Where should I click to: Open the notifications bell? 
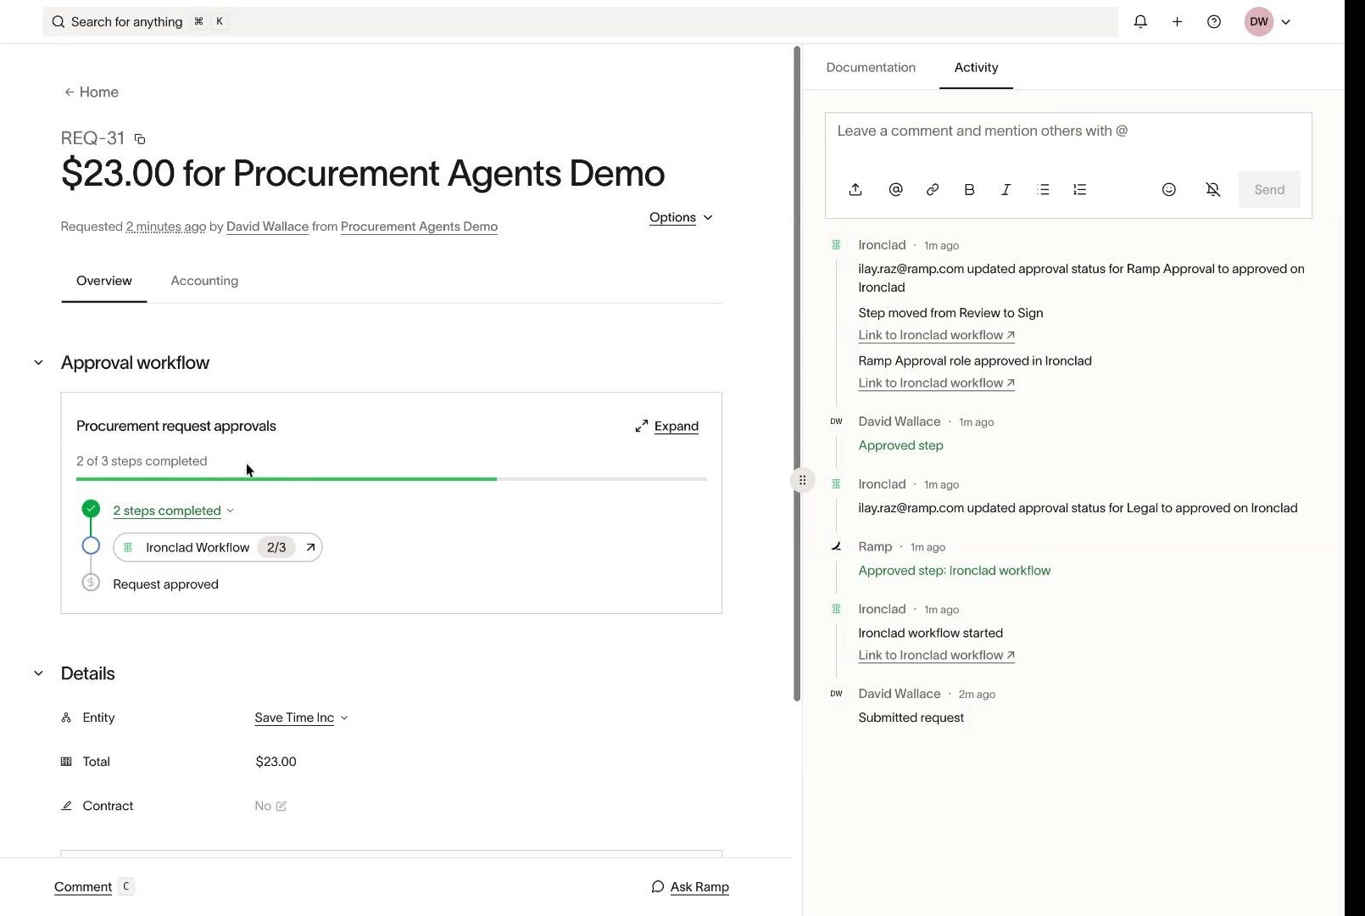coord(1140,22)
